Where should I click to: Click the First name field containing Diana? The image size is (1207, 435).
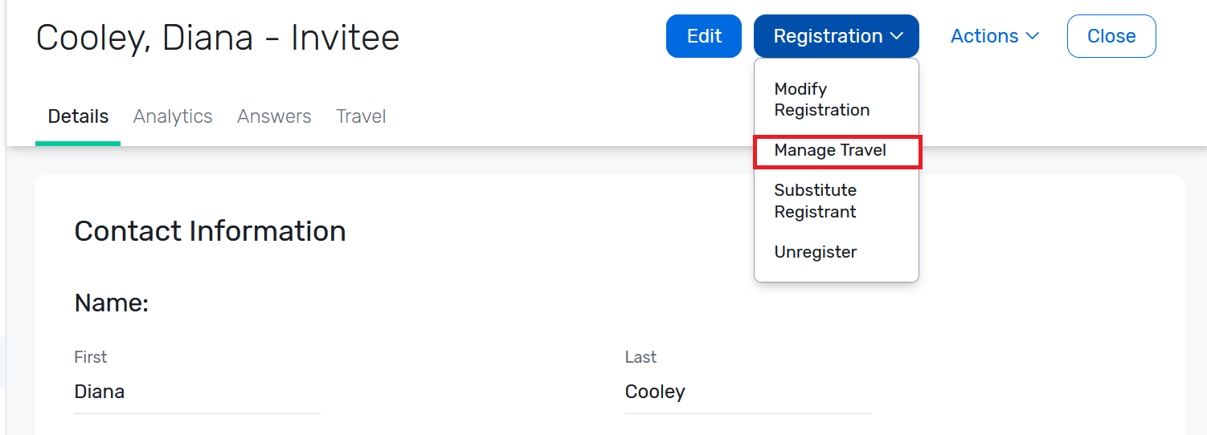(x=197, y=392)
